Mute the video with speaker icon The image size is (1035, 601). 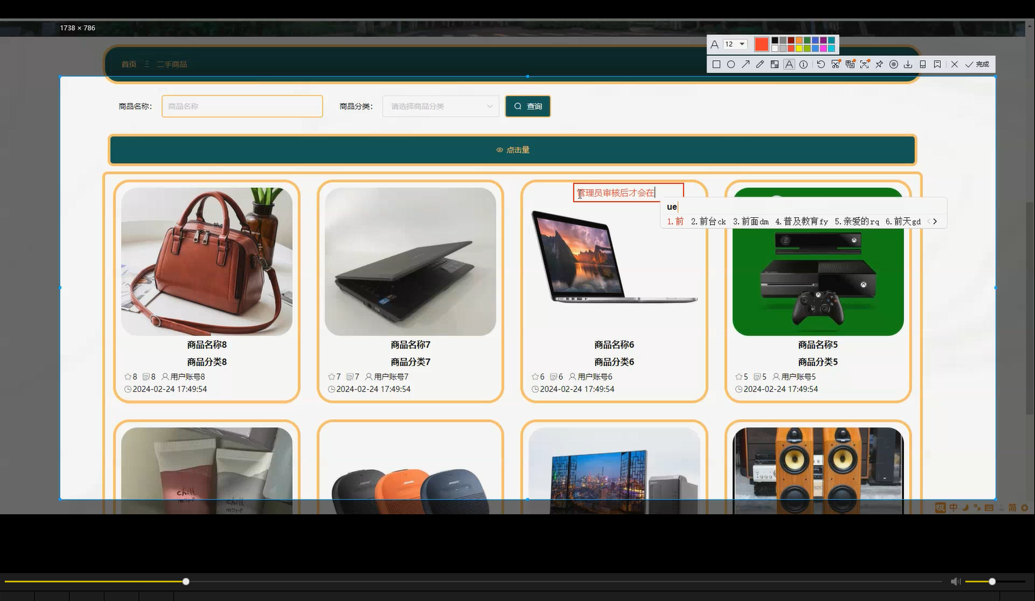[955, 581]
